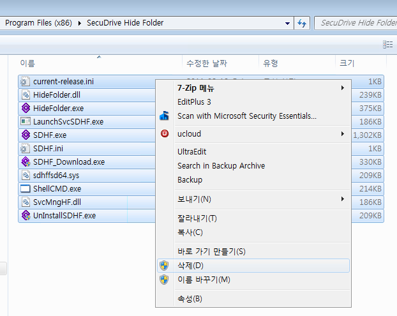Click the red ucloud icon
The height and width of the screenshot is (316, 397).
[x=165, y=133]
